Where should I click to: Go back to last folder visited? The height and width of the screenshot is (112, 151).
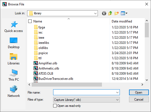(104, 13)
